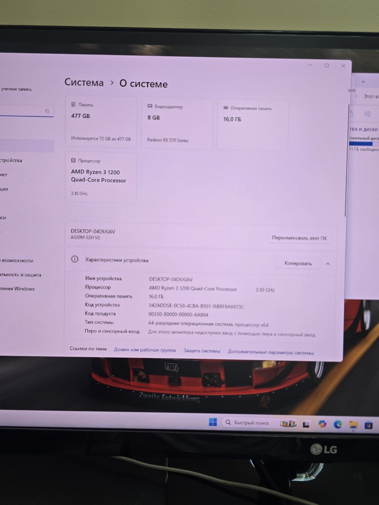
Task: Open Microsoft Edge from the taskbar
Action: [x=338, y=425]
